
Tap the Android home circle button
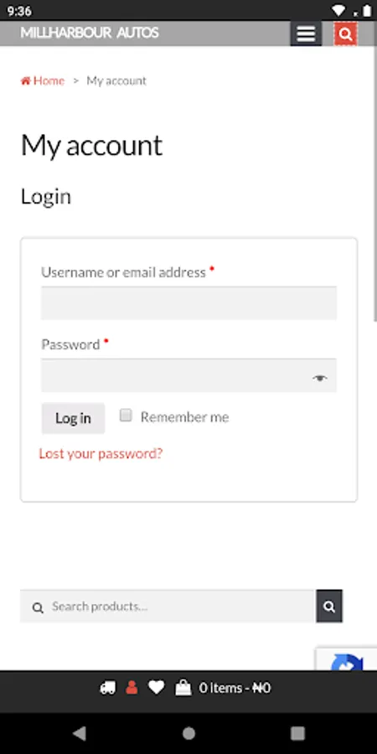click(189, 733)
